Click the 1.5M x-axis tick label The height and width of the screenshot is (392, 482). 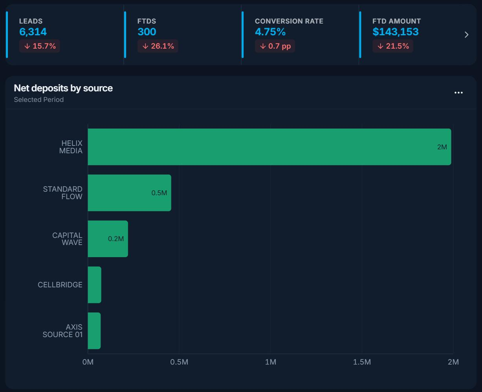click(x=362, y=362)
